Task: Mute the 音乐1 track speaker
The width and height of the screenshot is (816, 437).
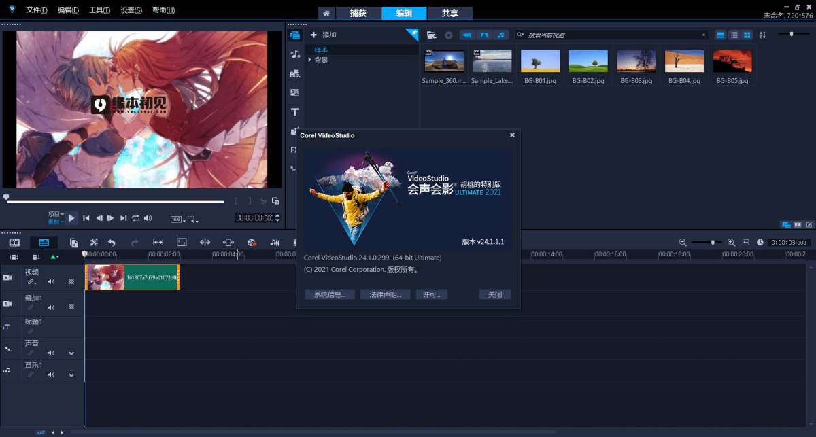Action: [x=51, y=374]
